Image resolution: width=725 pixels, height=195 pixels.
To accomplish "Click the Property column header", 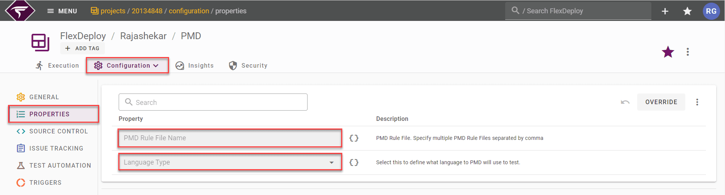I will [x=130, y=119].
